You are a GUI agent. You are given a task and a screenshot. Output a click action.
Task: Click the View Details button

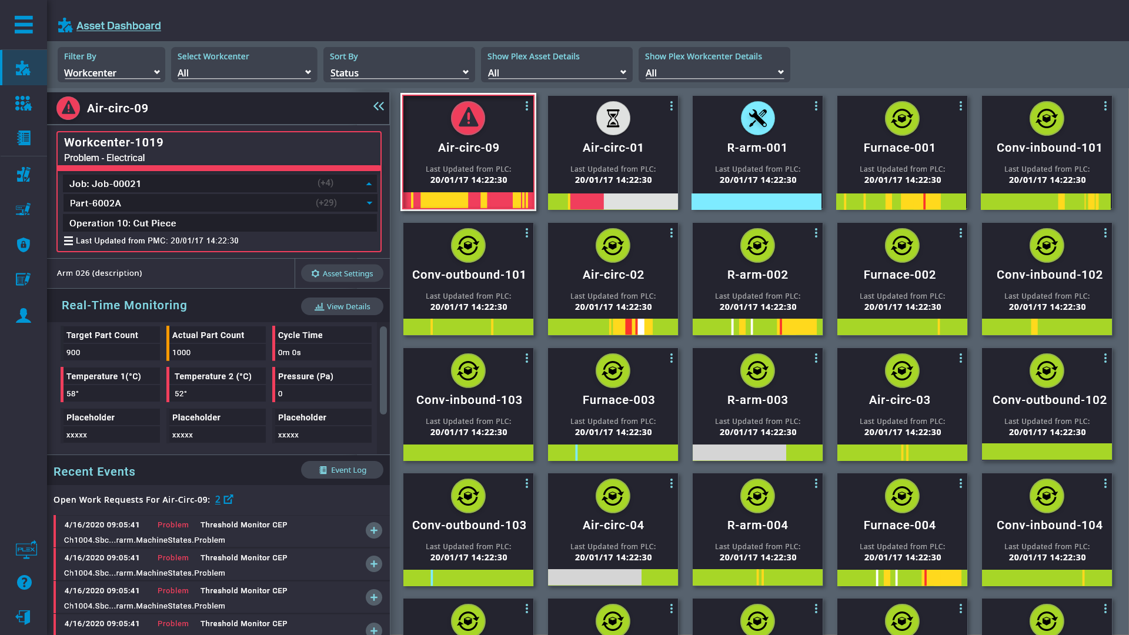coord(342,306)
